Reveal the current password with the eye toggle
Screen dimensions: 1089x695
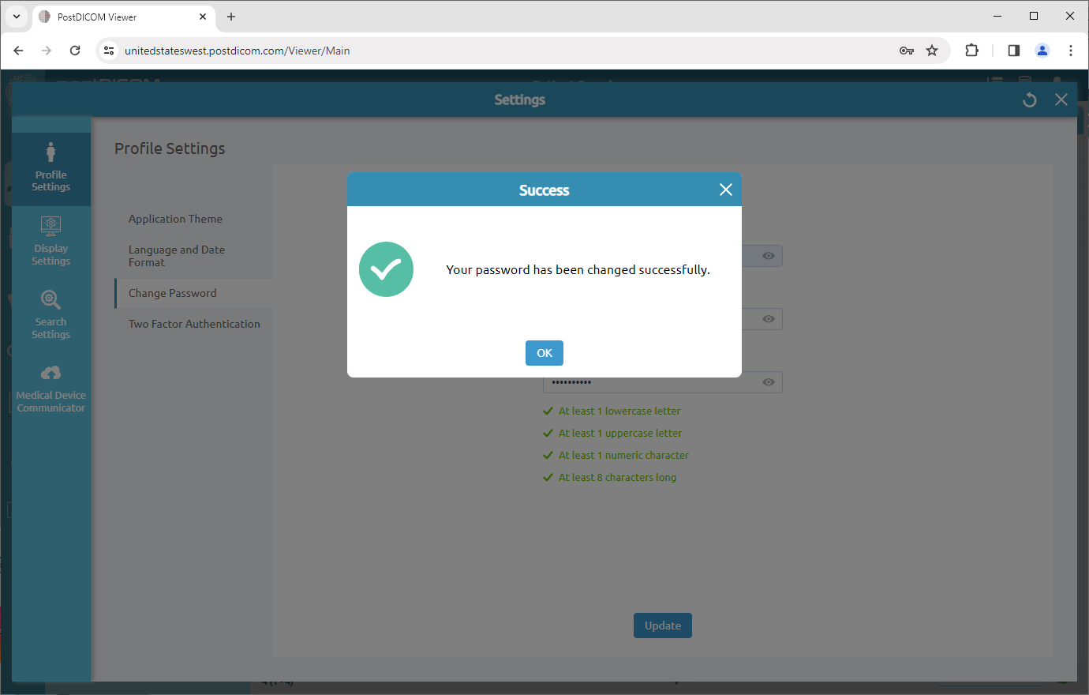coord(768,255)
